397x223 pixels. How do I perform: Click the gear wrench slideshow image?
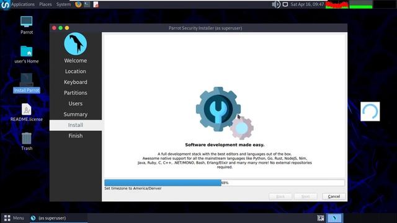pos(225,113)
